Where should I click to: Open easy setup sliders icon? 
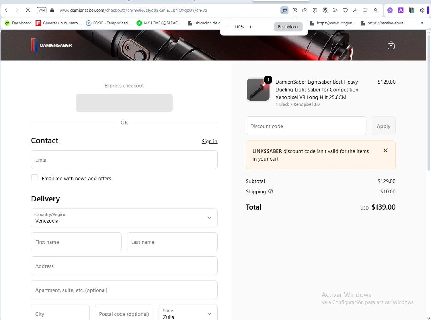(365, 10)
